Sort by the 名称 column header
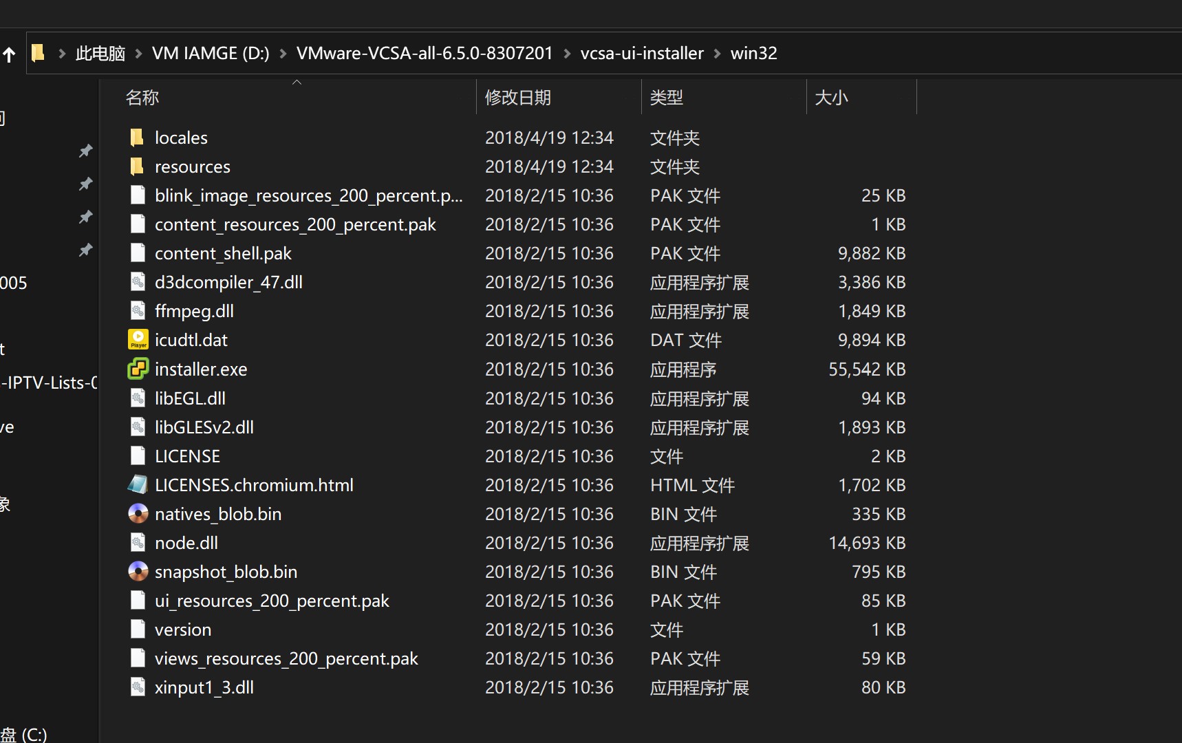Screen dimensions: 1182x743 [x=142, y=98]
